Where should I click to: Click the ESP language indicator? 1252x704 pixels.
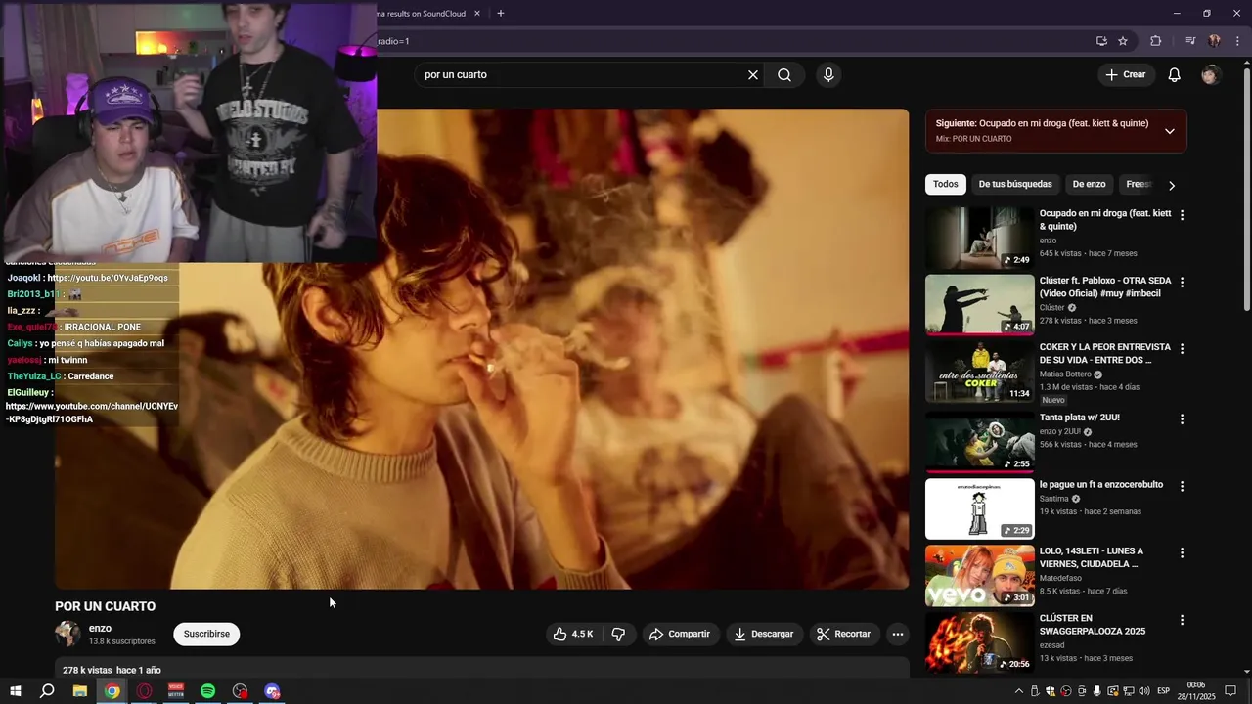tap(1163, 691)
